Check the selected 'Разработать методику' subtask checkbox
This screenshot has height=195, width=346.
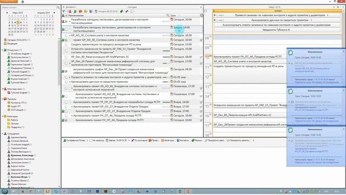66,29
